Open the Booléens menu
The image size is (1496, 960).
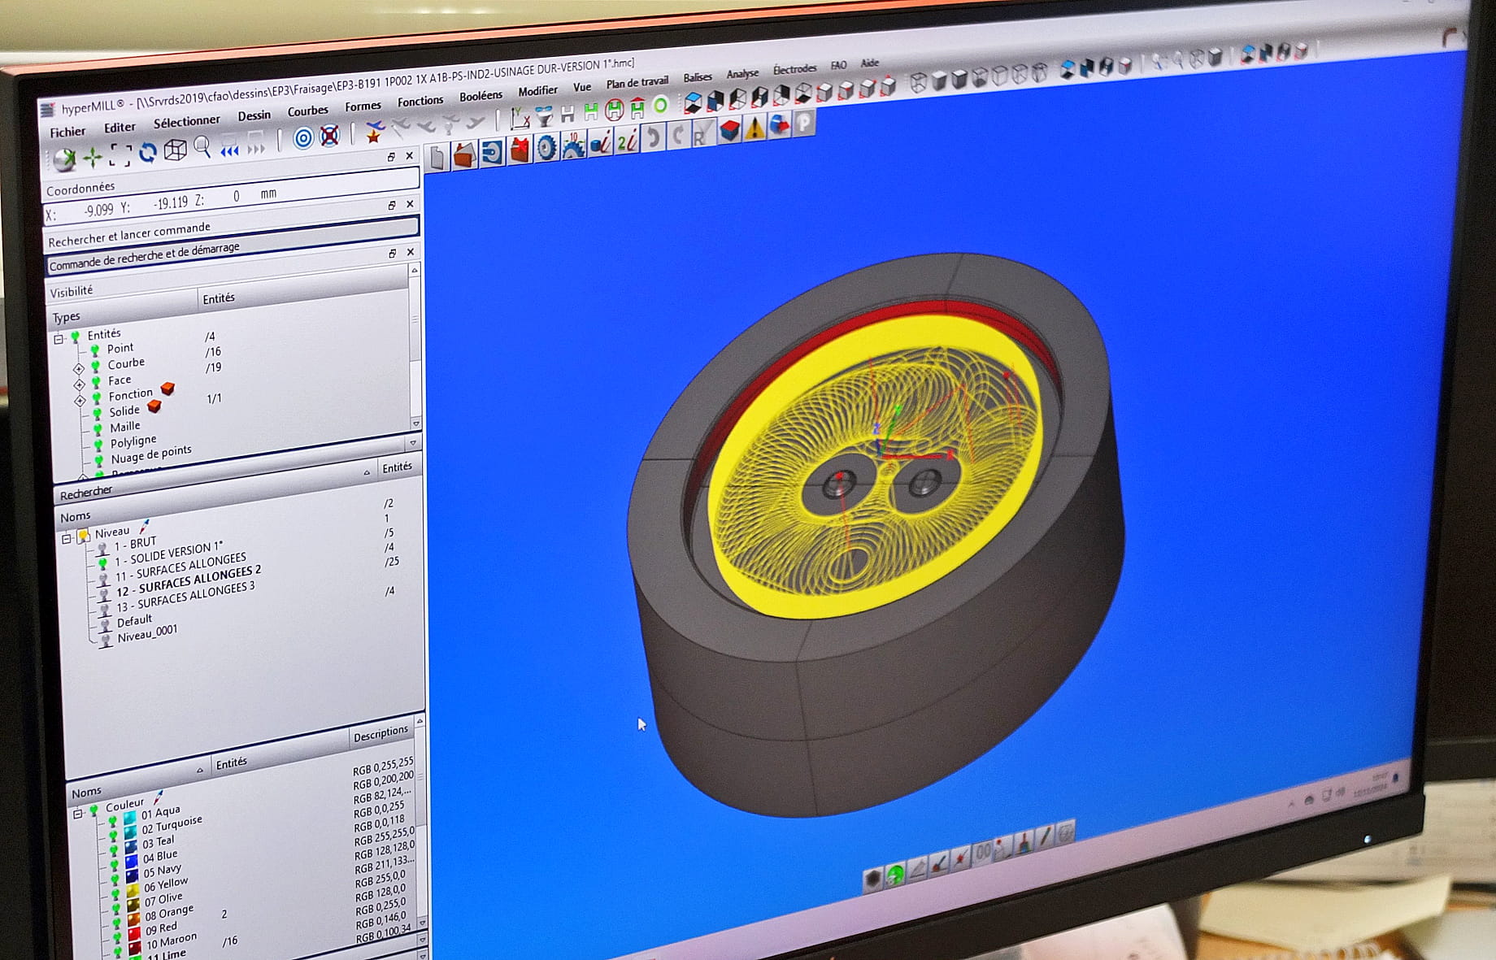click(x=481, y=95)
